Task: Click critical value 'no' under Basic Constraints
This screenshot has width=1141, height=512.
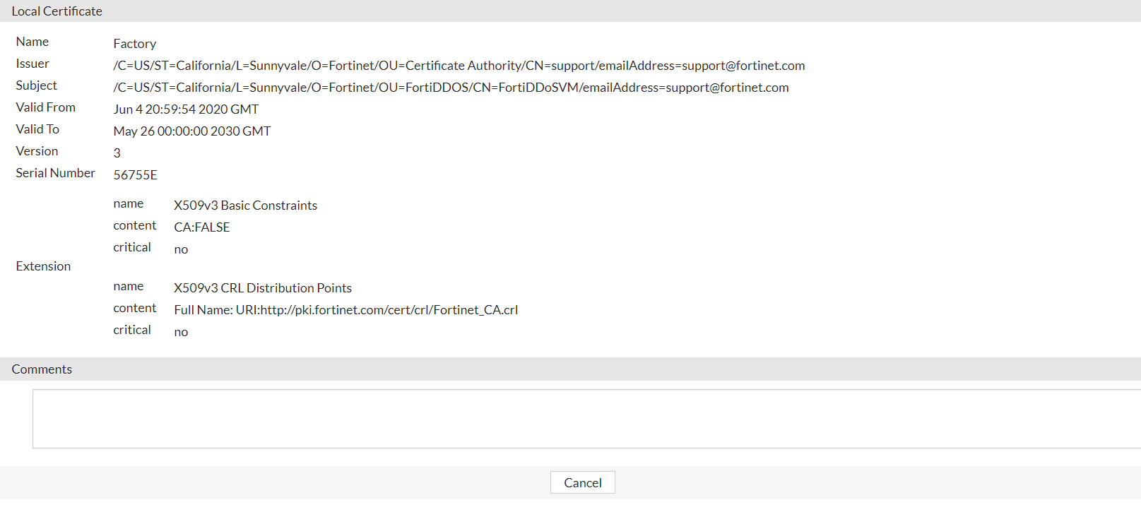Action: [x=181, y=250]
